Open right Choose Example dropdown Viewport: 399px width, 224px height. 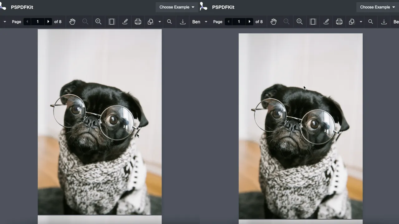tap(377, 7)
